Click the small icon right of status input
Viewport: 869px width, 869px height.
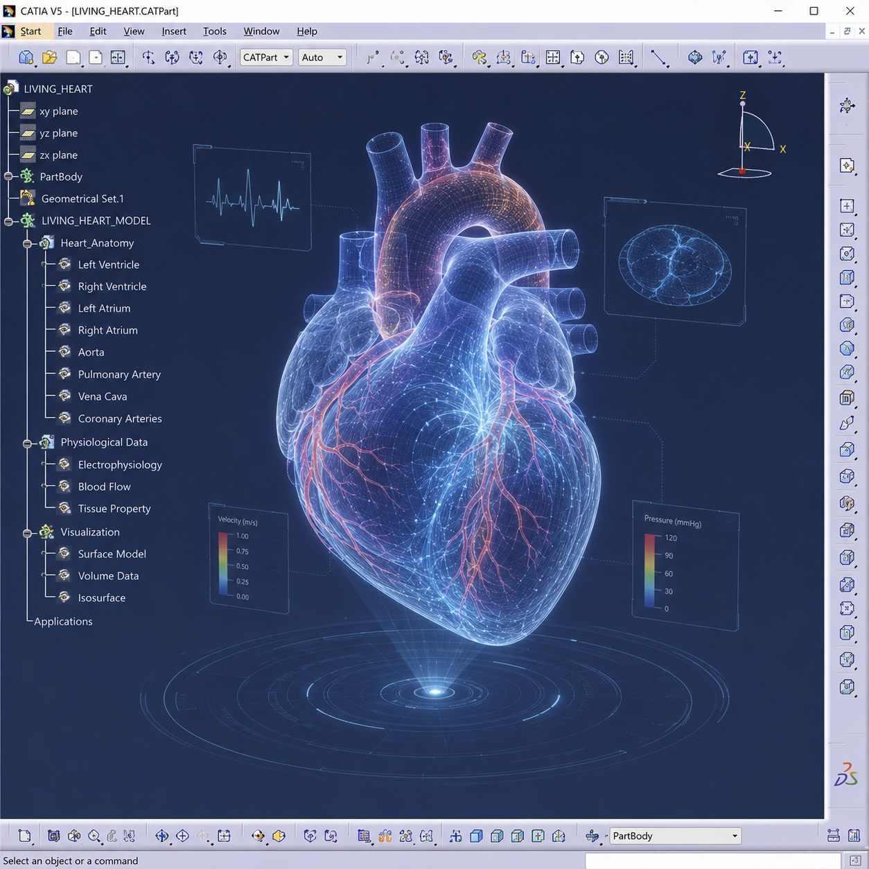(855, 860)
